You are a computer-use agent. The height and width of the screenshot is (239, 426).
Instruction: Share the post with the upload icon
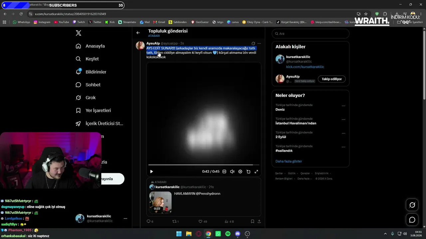coord(259,221)
